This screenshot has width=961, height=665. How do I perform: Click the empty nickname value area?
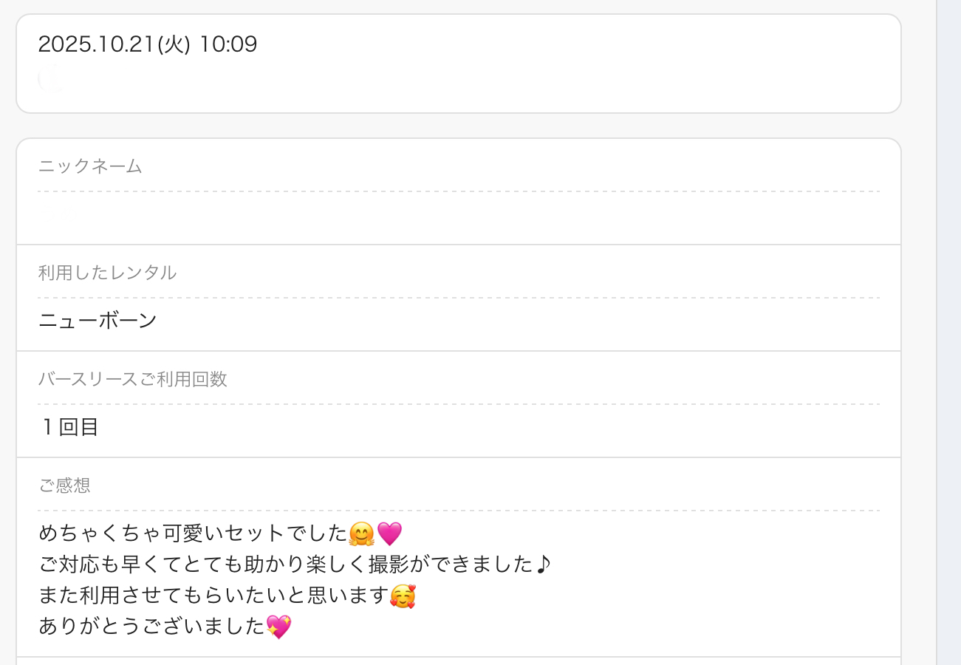pyautogui.click(x=458, y=218)
